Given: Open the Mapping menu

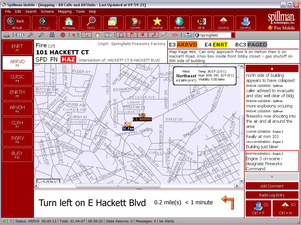Looking at the screenshot, I should 65,12.
